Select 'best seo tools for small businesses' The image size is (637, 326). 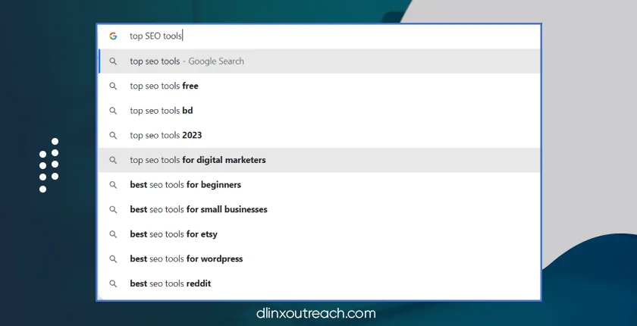point(319,209)
